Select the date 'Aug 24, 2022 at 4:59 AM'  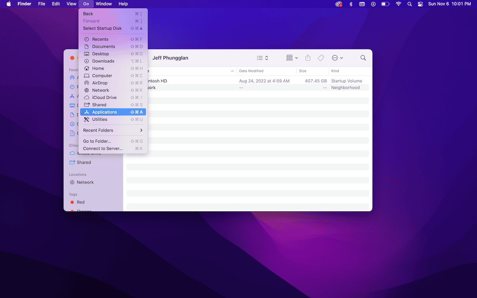click(x=264, y=81)
